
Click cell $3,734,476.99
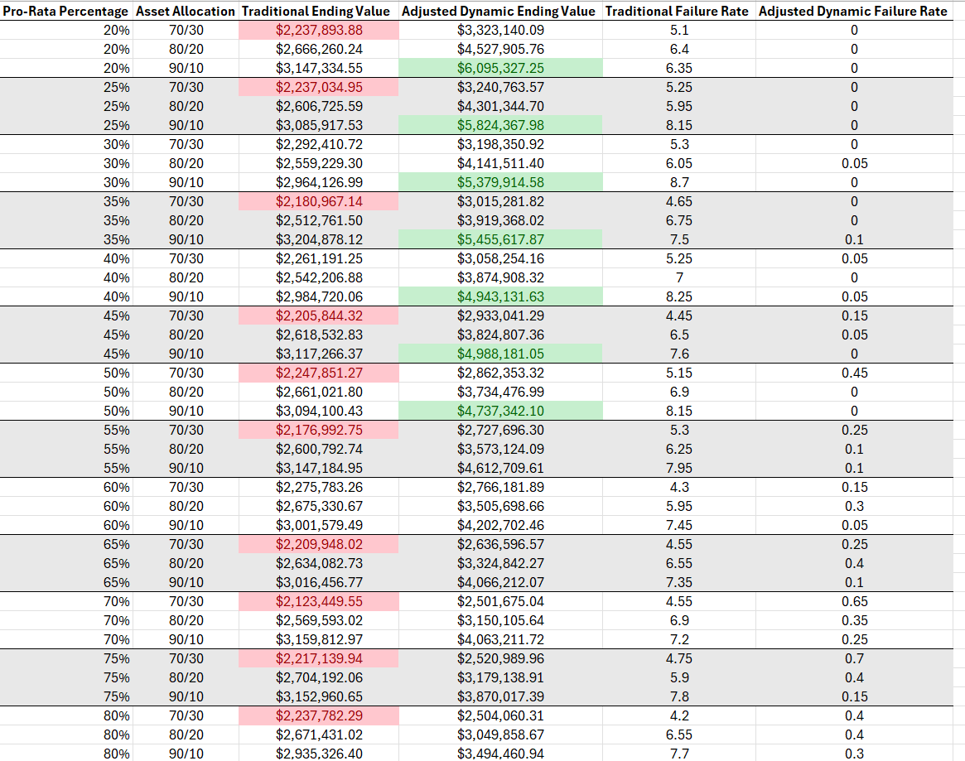pyautogui.click(x=500, y=392)
